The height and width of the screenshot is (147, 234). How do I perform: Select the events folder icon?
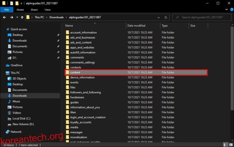pos(67,82)
